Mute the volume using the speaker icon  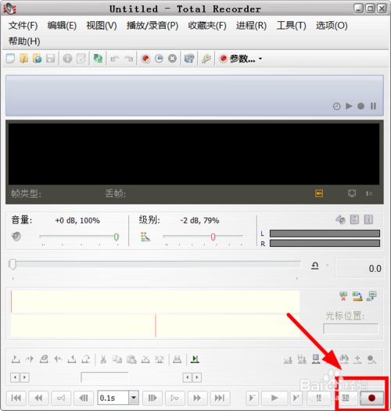(16, 236)
